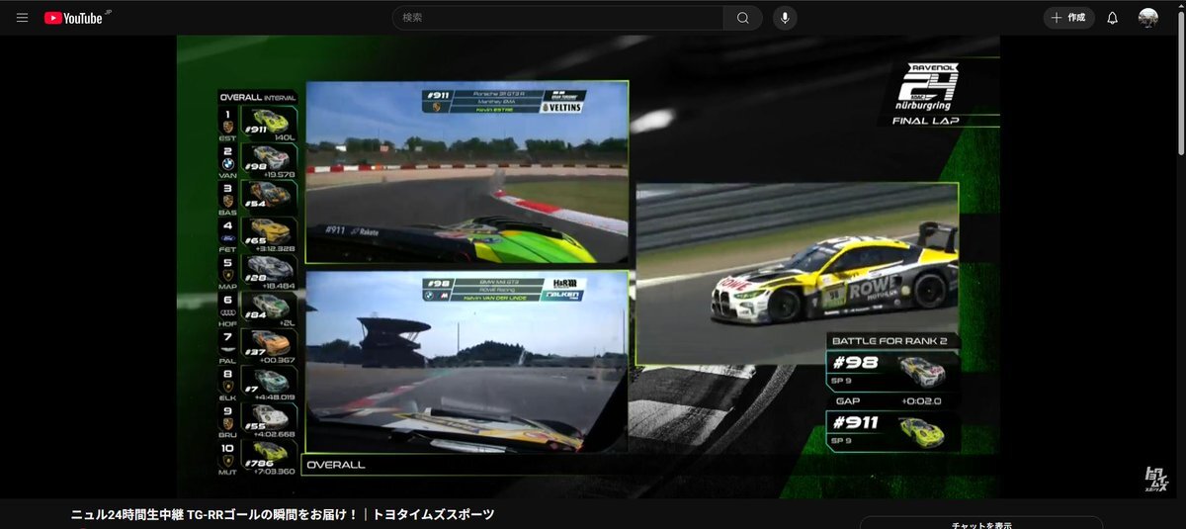Open the 作成 create button

tap(1069, 18)
